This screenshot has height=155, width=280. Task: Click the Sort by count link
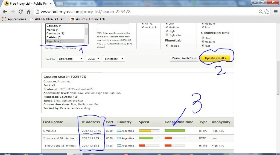pos(52,48)
